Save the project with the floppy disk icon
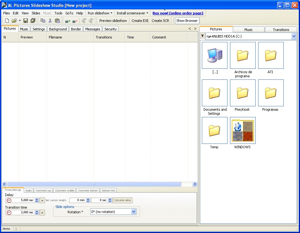Screen dimensions: 300x233 coord(26,21)
